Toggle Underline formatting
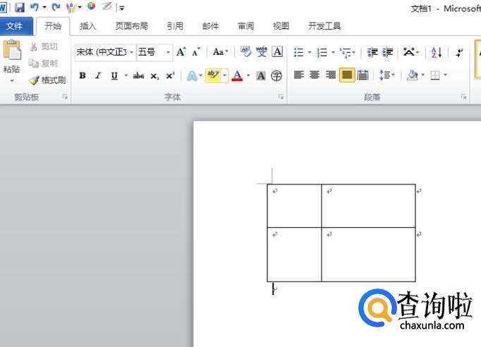Viewport: 481px width, 347px height. point(114,75)
